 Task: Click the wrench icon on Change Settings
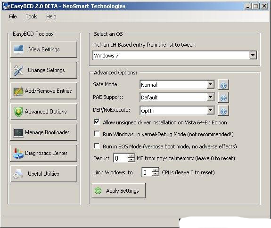pyautogui.click(x=18, y=71)
